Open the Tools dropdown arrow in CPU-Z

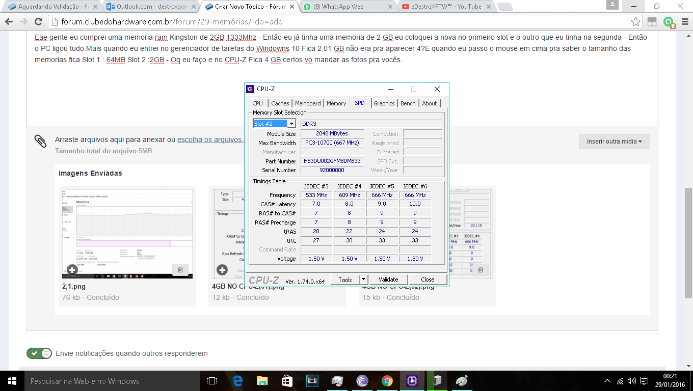pos(363,280)
